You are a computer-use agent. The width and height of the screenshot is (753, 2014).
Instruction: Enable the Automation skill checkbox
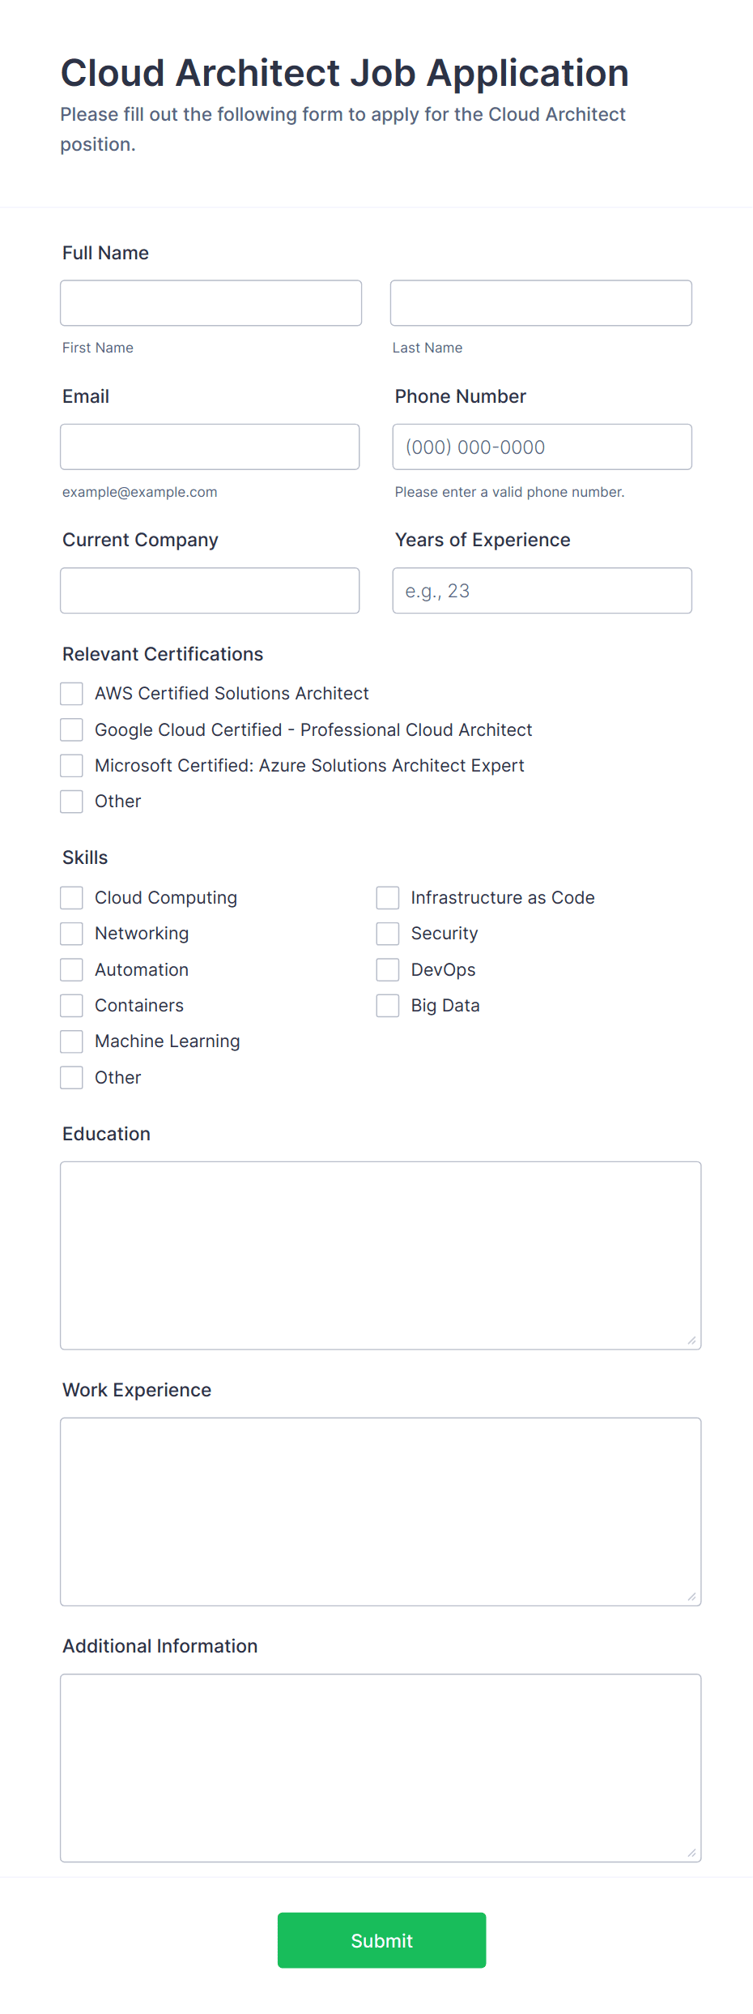coord(71,969)
